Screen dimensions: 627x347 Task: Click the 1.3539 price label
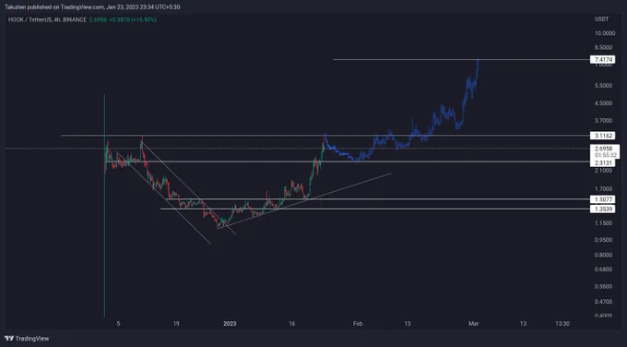coord(603,209)
